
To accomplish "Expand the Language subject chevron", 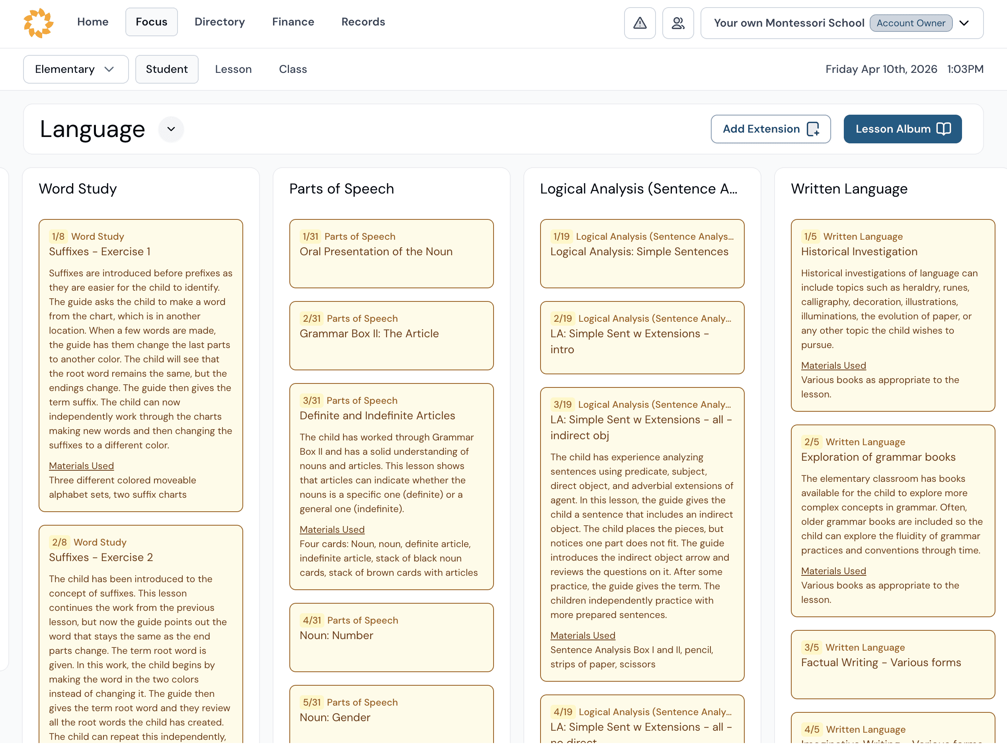I will click(x=171, y=129).
